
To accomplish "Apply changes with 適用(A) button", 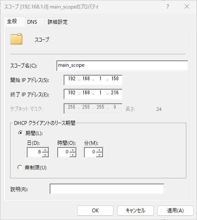I will point(175,211).
